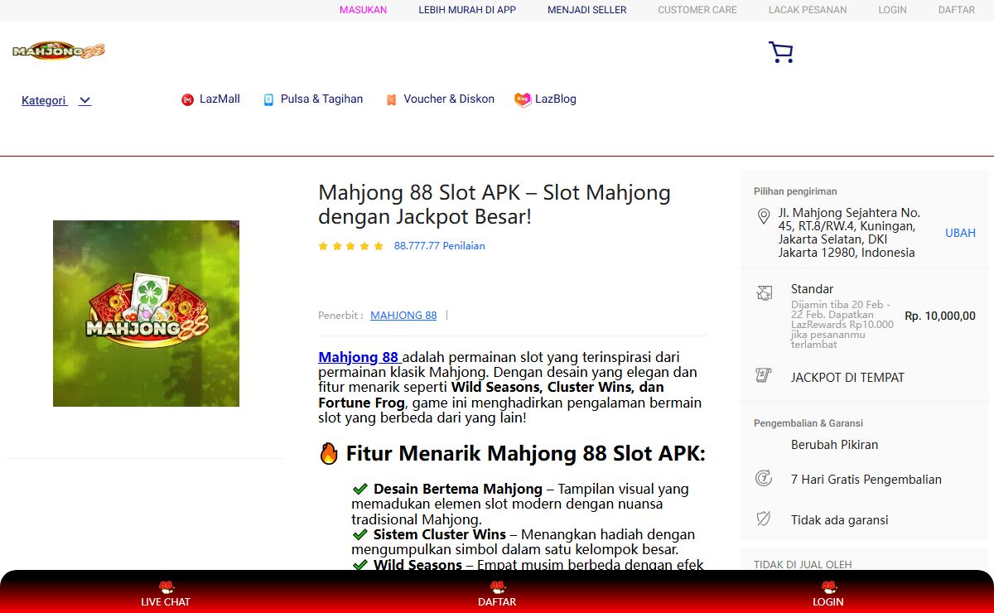Click the Voucher & Diskon orange icon

(x=391, y=99)
